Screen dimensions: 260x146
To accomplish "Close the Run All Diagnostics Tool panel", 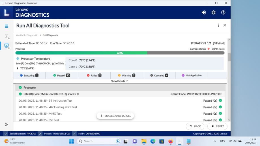I will coord(225,25).
